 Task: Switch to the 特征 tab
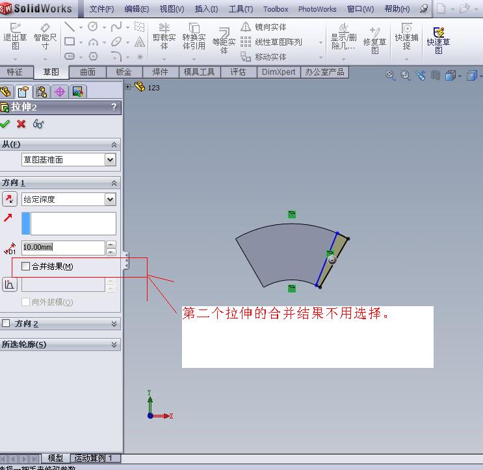(15, 72)
